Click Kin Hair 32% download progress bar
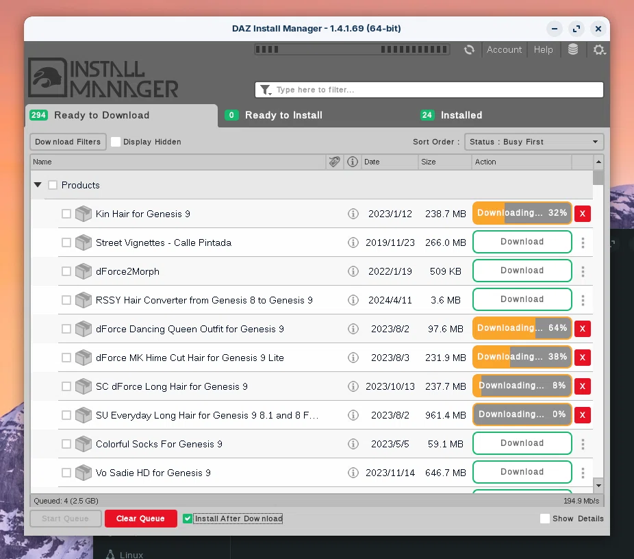 click(x=522, y=213)
